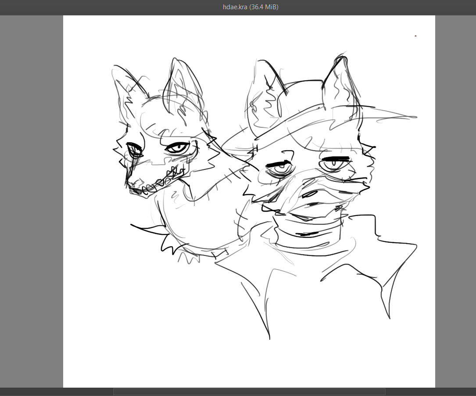The width and height of the screenshot is (476, 396).
Task: Click the horizontal scrollbar handle
Action: [x=249, y=391]
